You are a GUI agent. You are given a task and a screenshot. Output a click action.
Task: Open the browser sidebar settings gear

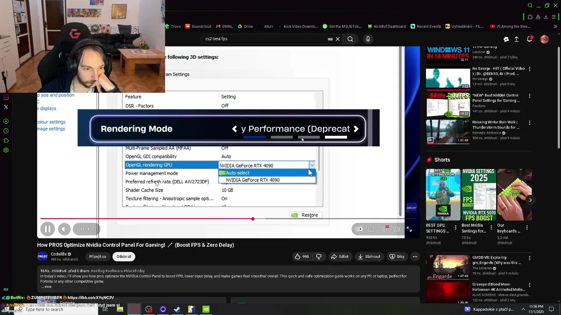tap(6, 150)
